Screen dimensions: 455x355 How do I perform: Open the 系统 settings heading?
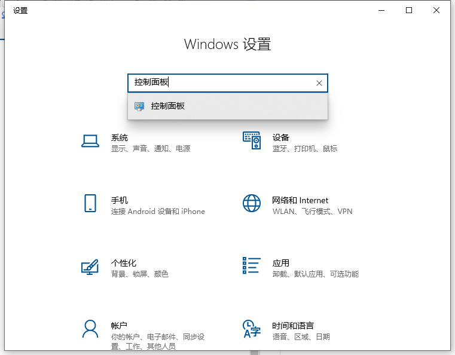(120, 137)
